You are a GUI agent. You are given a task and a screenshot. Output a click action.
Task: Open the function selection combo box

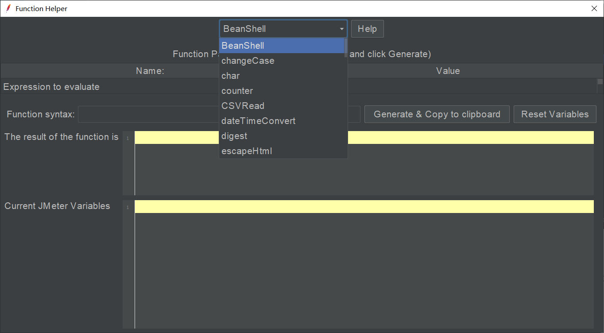pos(283,29)
